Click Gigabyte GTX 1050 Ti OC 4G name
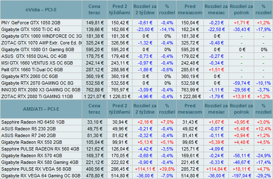273x179 pixels. coord(31,29)
